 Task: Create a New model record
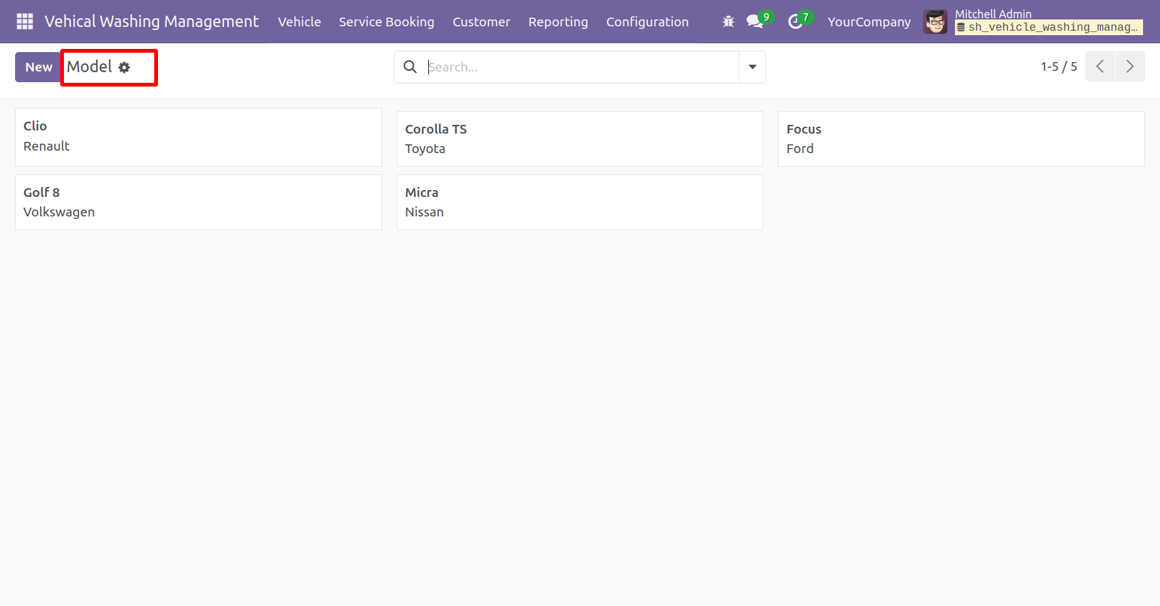(x=39, y=67)
